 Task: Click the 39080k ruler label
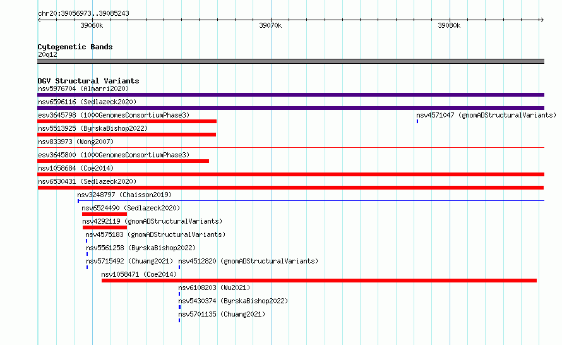(449, 25)
